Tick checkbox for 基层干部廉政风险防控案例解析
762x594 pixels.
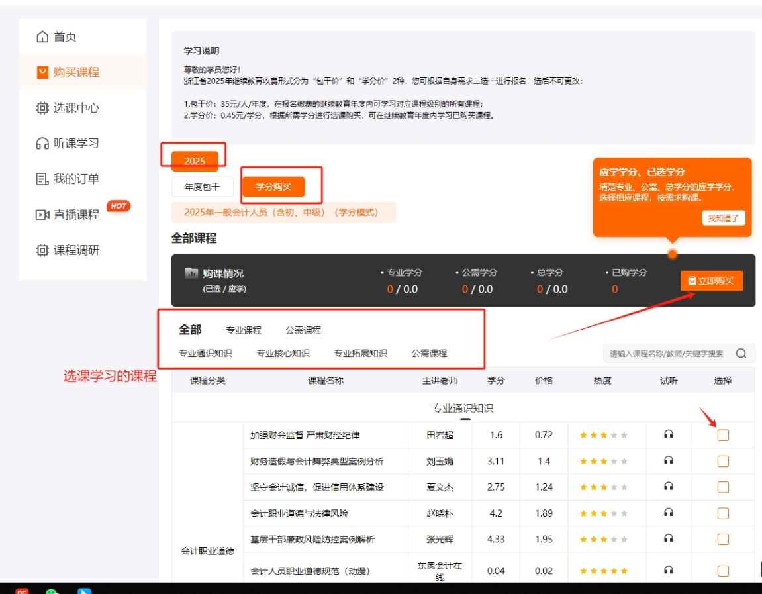click(x=722, y=539)
